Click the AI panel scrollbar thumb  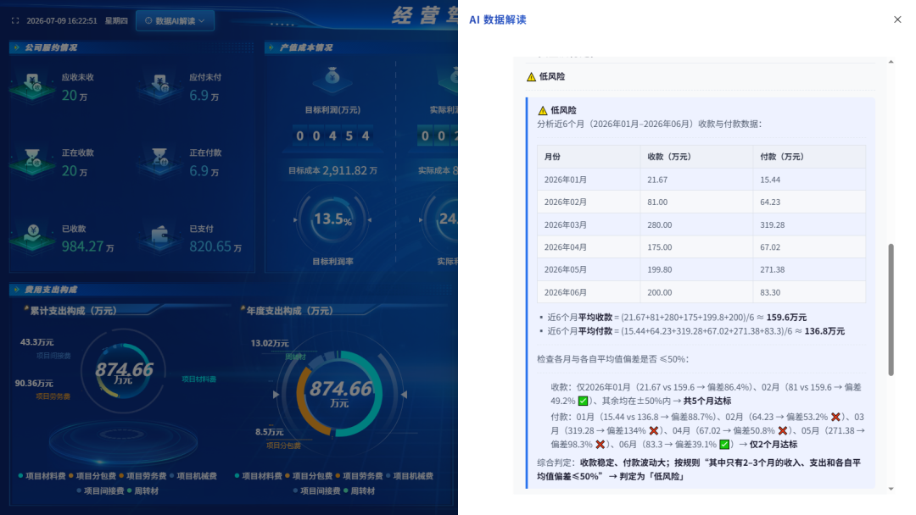891,310
